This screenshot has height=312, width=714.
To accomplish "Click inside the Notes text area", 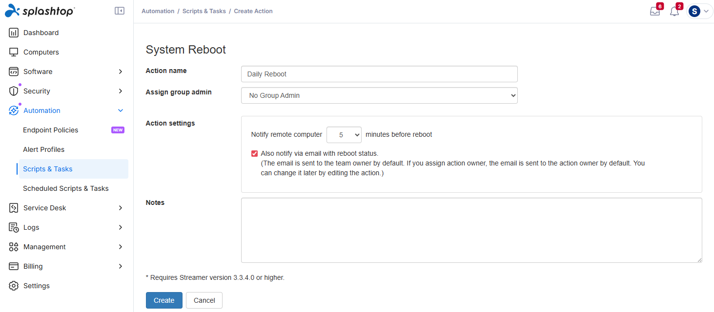I will tap(471, 230).
